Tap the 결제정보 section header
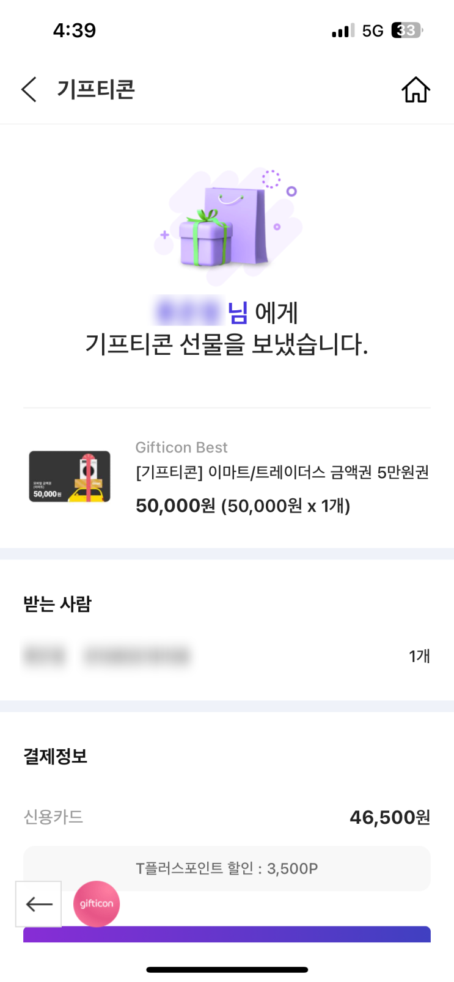 click(x=56, y=756)
